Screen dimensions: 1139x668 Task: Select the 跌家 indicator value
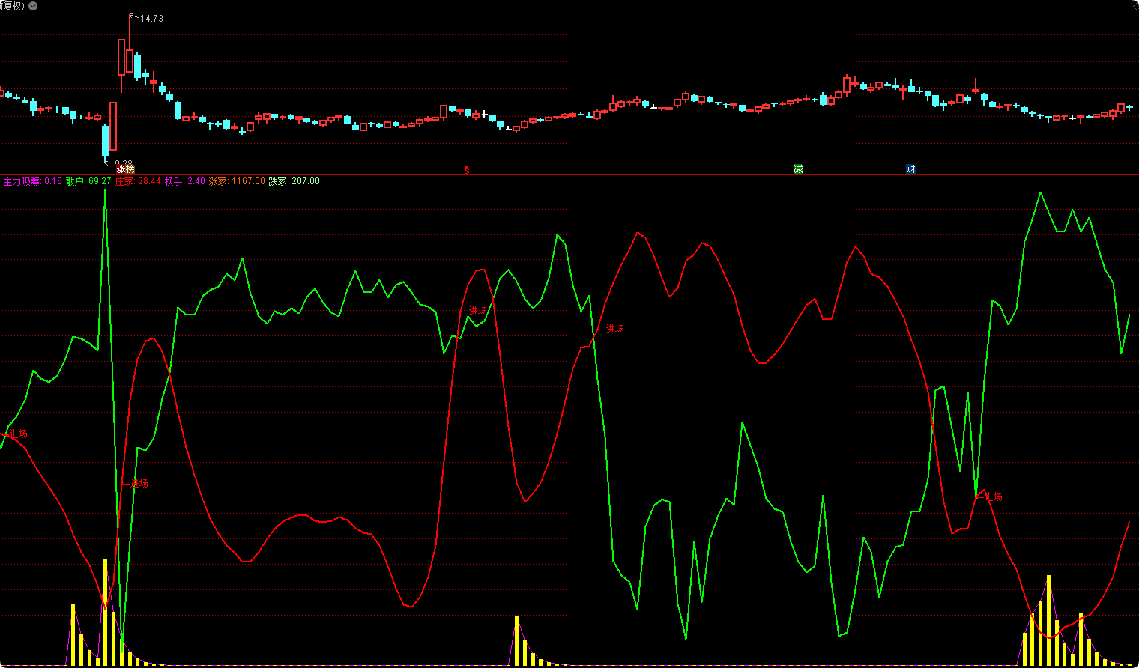pyautogui.click(x=305, y=181)
